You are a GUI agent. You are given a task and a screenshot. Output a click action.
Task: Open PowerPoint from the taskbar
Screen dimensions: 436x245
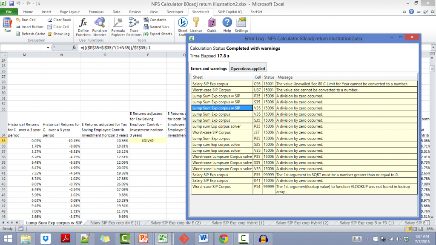coord(143,238)
